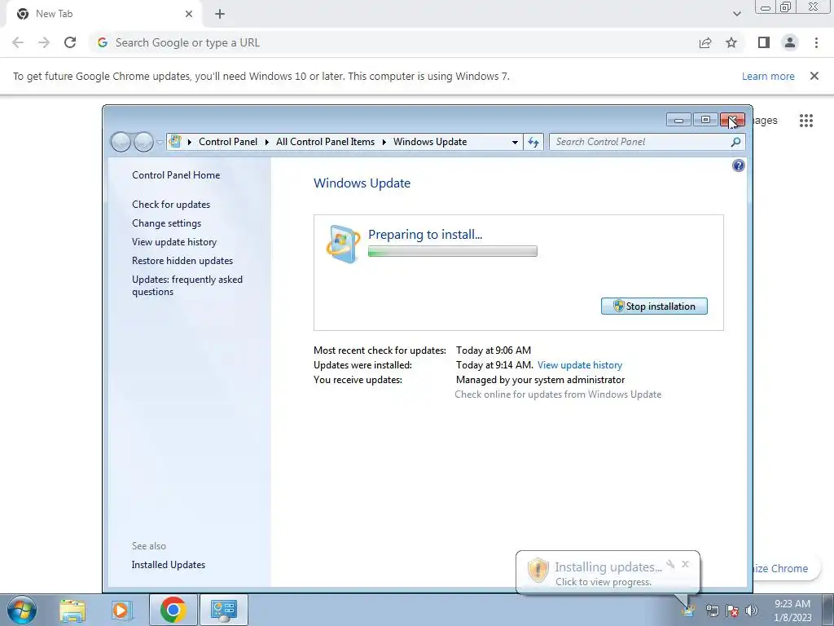Select Control Panel taskbar icon

click(x=223, y=610)
